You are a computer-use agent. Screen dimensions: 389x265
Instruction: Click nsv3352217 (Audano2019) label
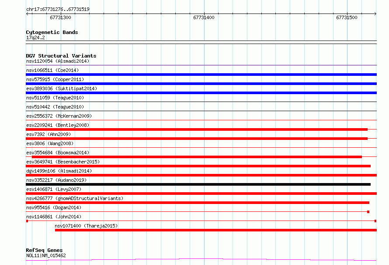[x=56, y=180]
